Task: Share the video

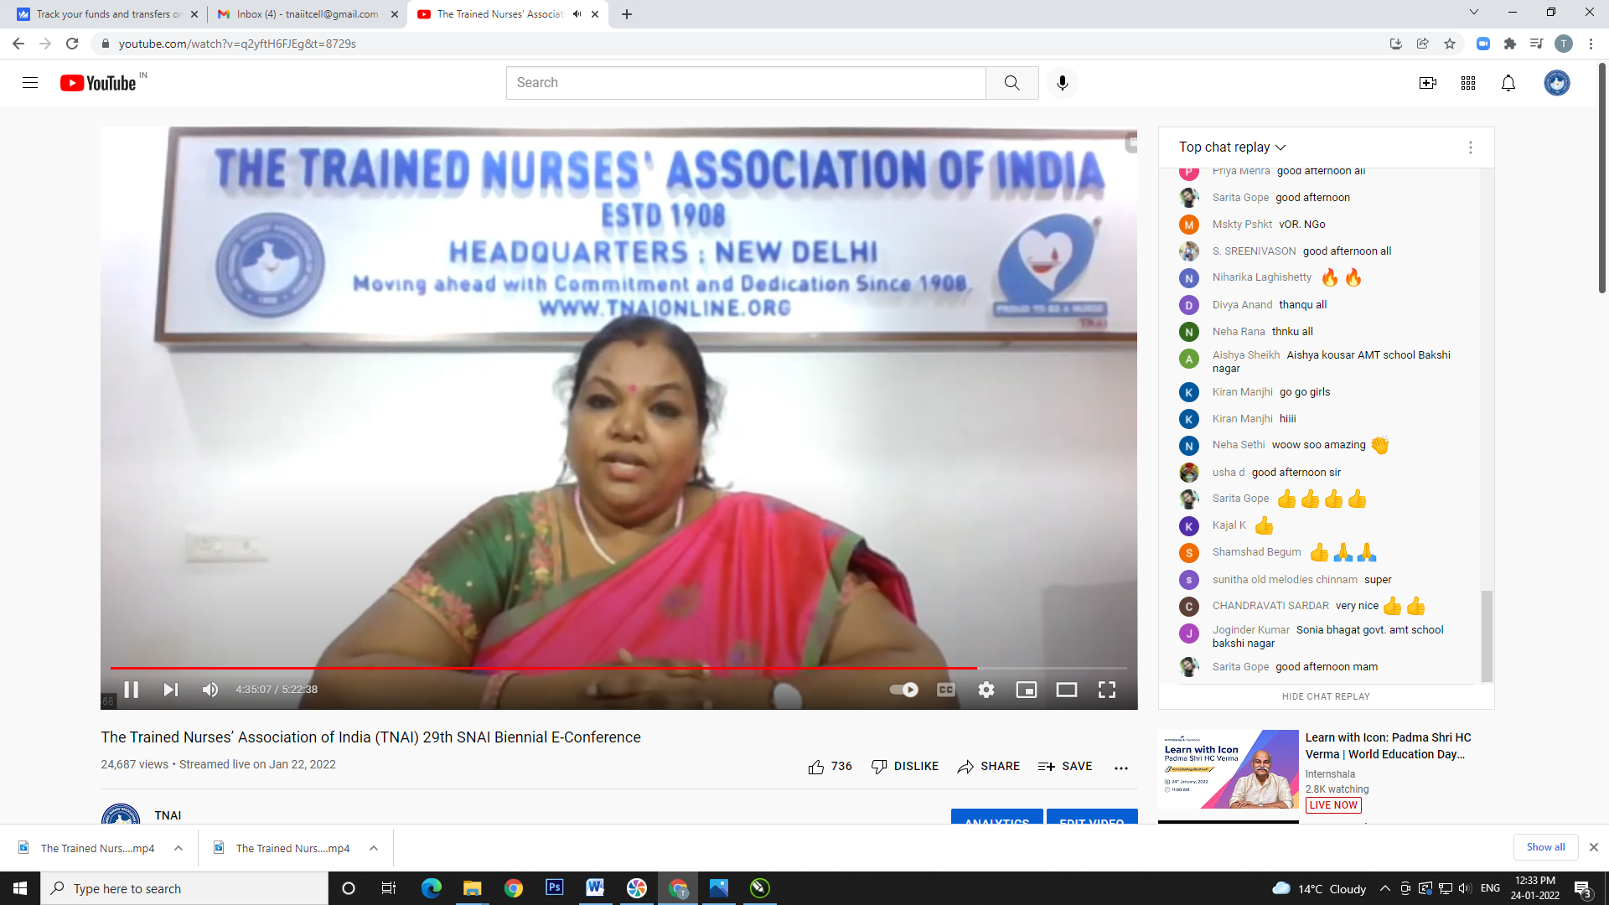Action: click(989, 767)
